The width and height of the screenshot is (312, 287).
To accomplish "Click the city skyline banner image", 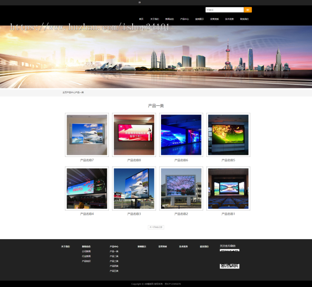I will (156, 57).
